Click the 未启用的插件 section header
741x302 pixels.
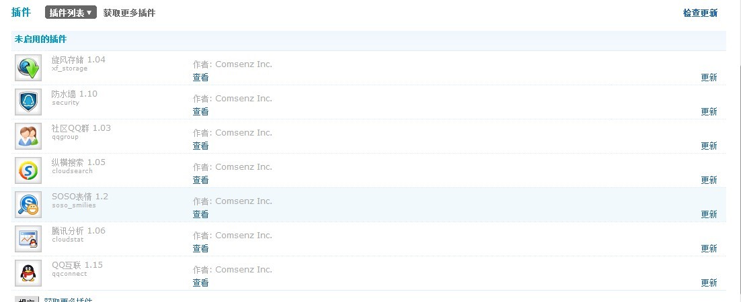coord(40,40)
